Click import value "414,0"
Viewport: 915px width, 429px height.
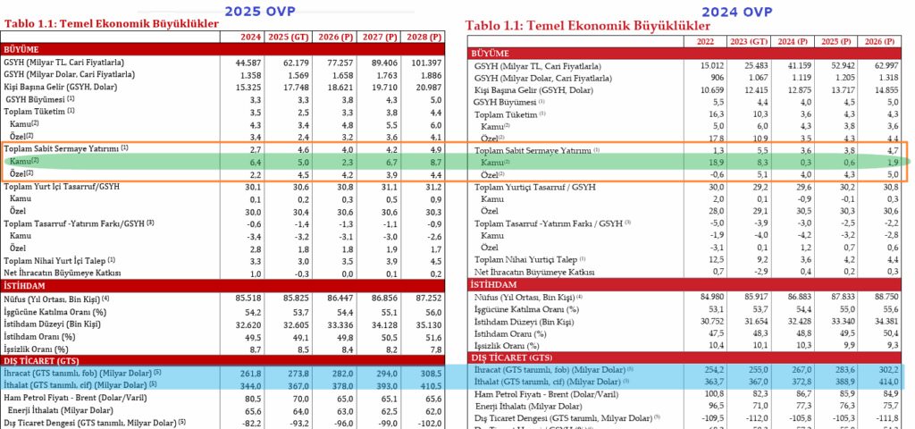click(x=891, y=382)
